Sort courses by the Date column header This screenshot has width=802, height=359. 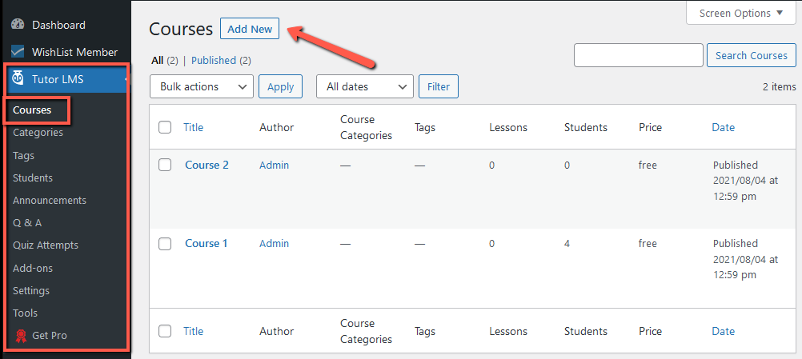pos(723,127)
